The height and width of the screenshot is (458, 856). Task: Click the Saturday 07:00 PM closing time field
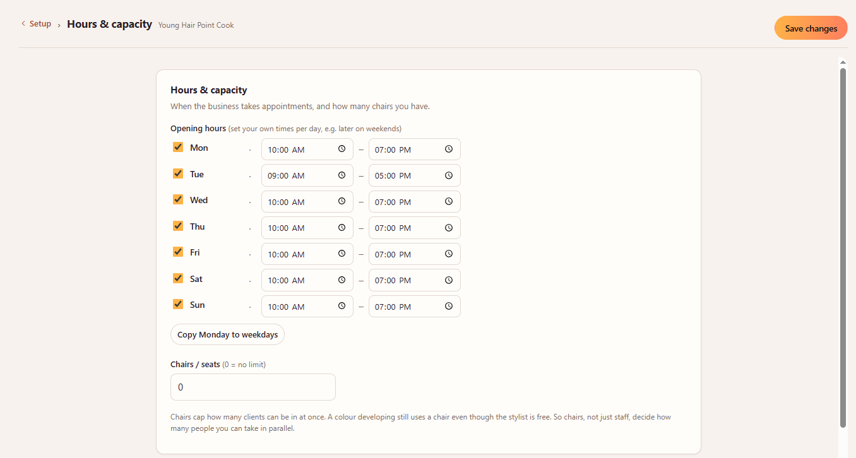pos(414,280)
